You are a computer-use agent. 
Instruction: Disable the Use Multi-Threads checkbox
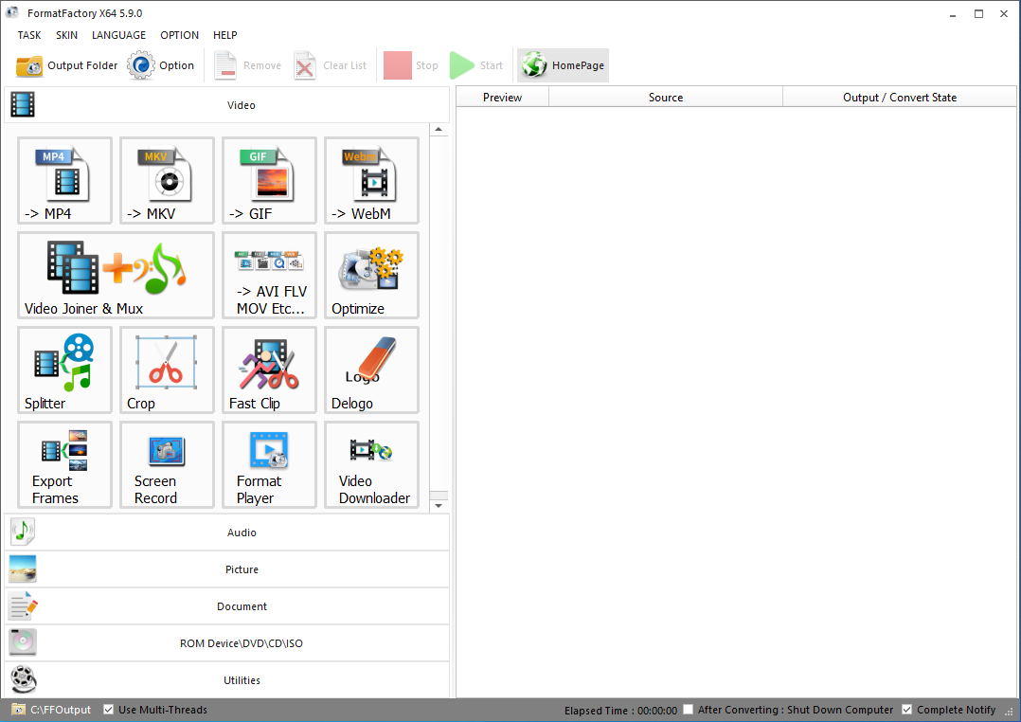[109, 710]
